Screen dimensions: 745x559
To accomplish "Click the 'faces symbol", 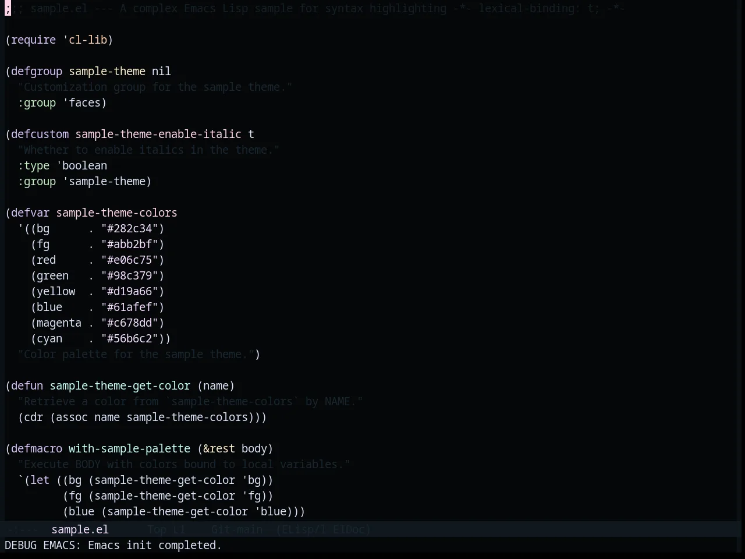I will point(81,102).
